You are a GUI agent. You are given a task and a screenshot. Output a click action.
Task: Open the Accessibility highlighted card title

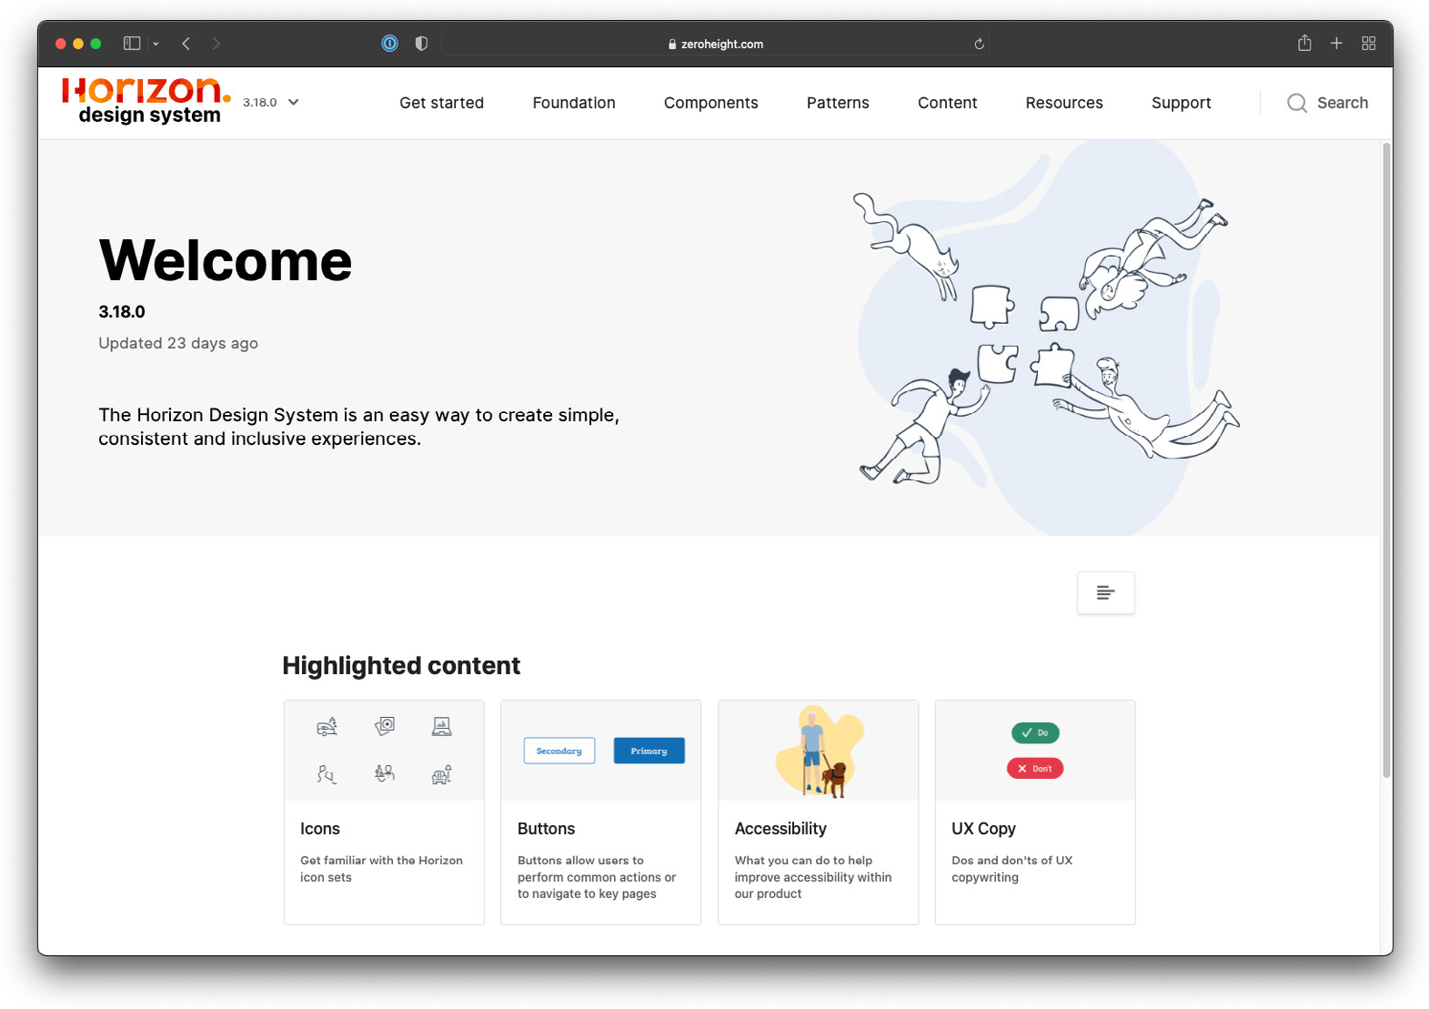click(780, 829)
